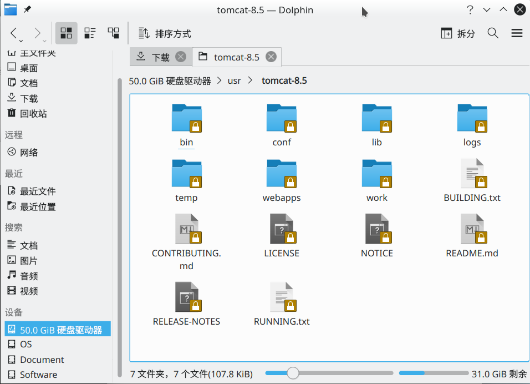Open the lib folder
The height and width of the screenshot is (384, 530).
pos(377,125)
